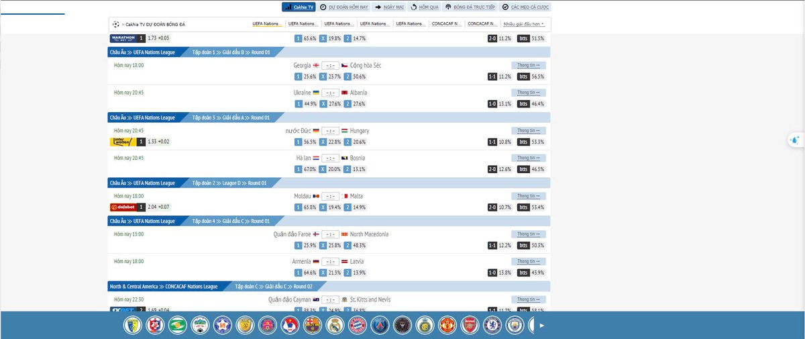Open the Real Madrid club logo
The image size is (805, 339).
click(335, 326)
